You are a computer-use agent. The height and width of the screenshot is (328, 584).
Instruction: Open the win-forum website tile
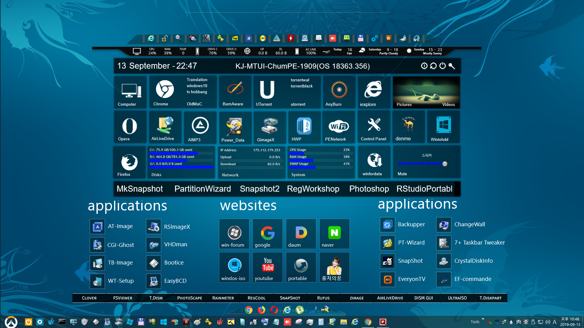234,234
